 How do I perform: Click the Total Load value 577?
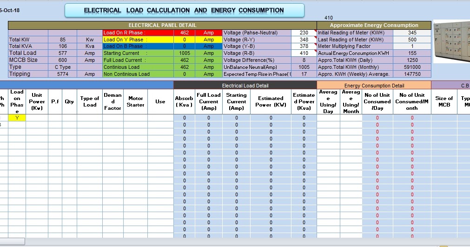[x=62, y=53]
